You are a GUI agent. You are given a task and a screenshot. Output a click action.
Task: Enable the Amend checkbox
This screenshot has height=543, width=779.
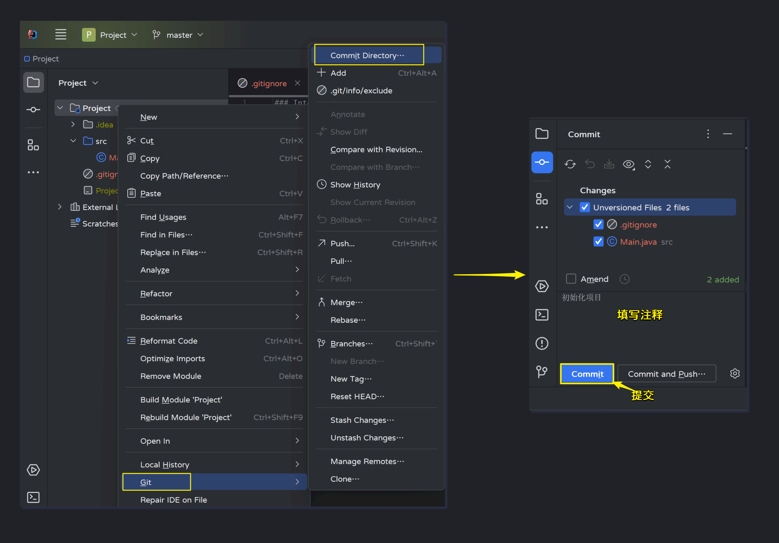571,279
